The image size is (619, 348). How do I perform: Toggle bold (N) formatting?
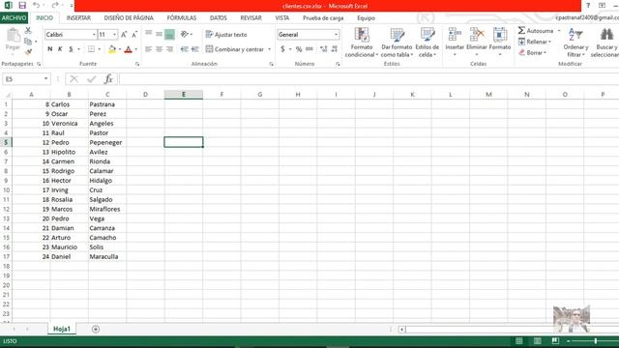(49, 49)
